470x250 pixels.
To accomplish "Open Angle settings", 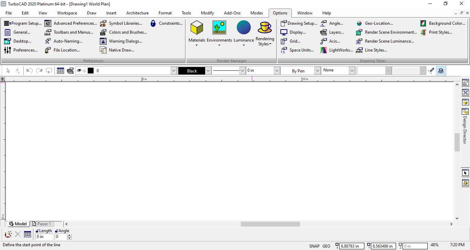I will point(332,23).
